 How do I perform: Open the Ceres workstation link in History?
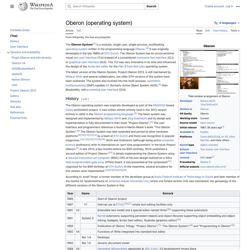[69, 110]
